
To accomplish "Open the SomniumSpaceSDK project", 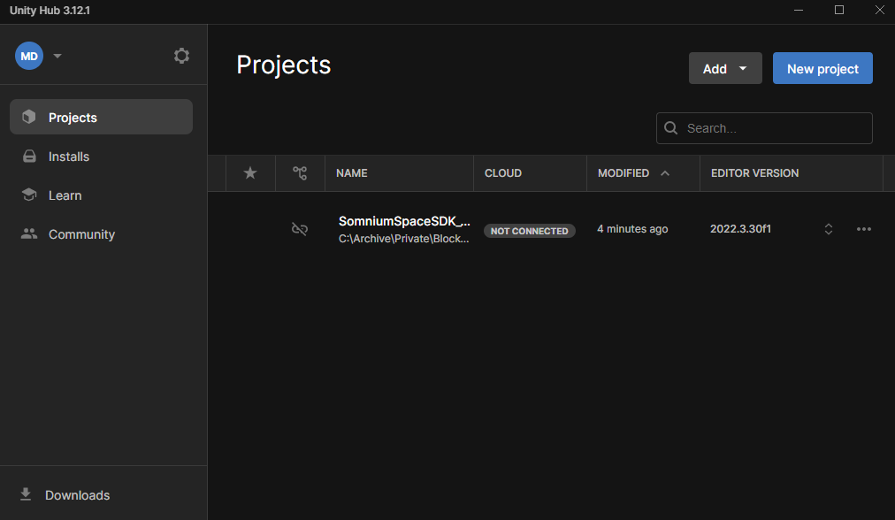I will [x=404, y=222].
